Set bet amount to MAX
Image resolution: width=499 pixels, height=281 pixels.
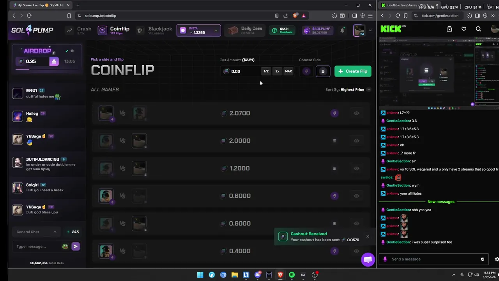pyautogui.click(x=288, y=71)
